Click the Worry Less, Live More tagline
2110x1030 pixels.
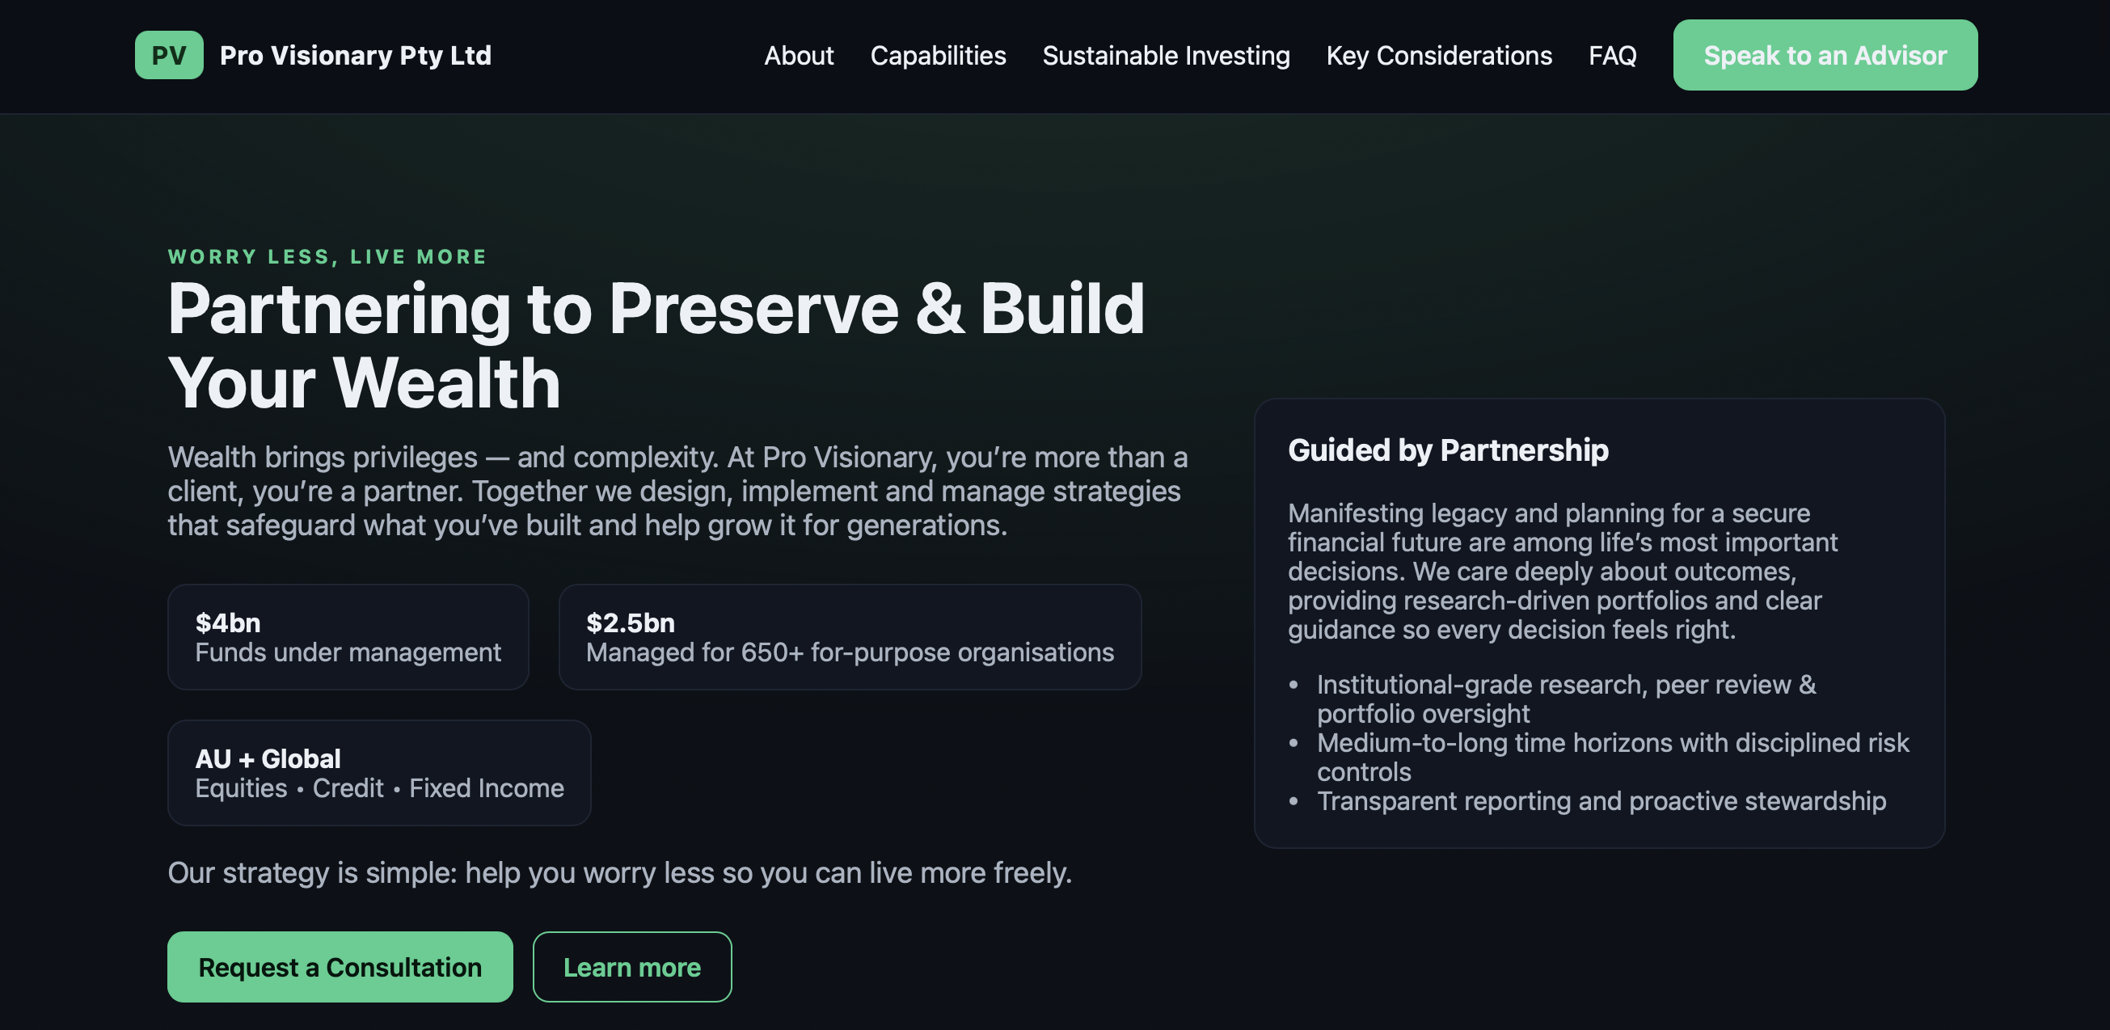327,256
